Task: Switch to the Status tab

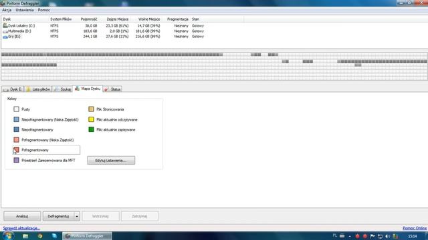Action: [112, 89]
